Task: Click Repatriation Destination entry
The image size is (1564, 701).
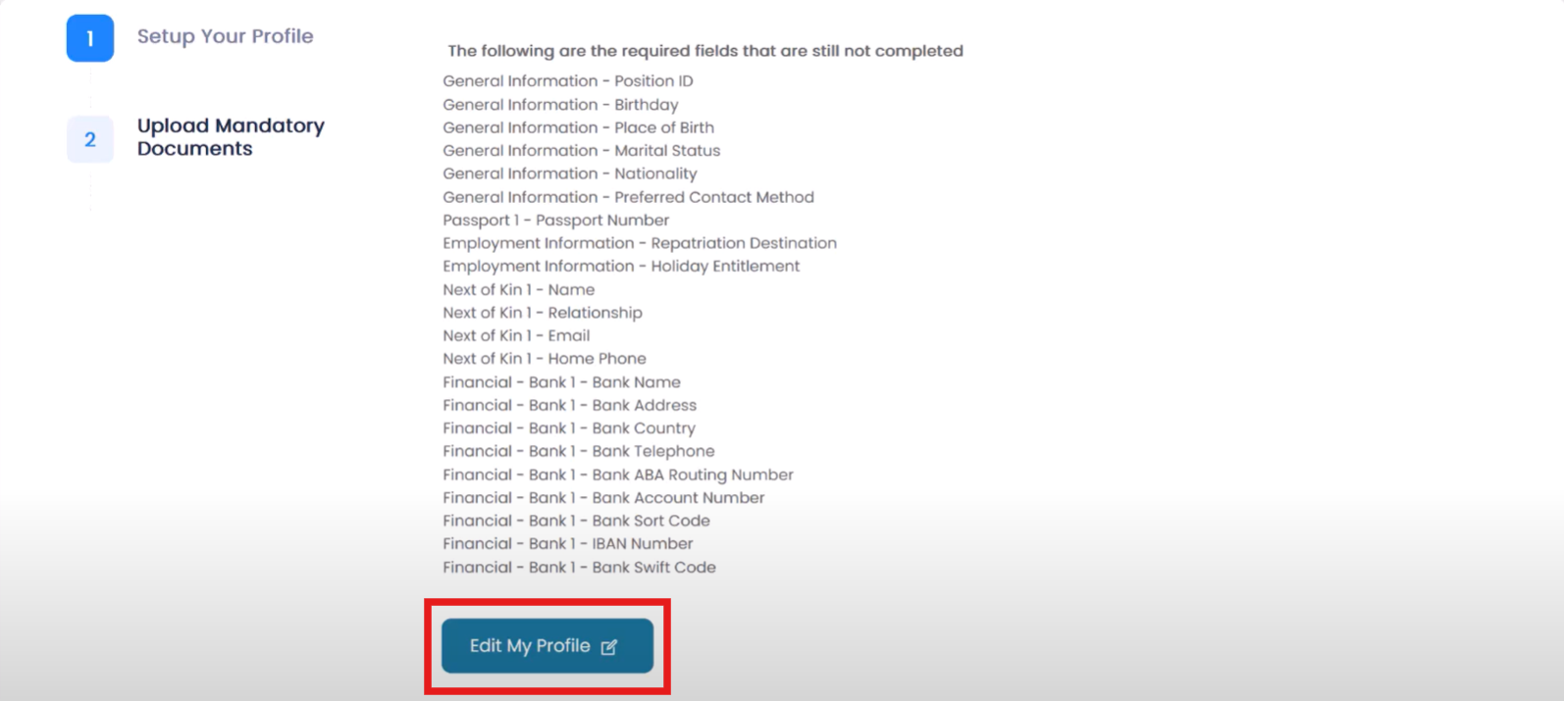Action: tap(640, 243)
